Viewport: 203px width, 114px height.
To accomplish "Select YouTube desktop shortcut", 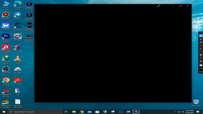I will click(x=18, y=81).
